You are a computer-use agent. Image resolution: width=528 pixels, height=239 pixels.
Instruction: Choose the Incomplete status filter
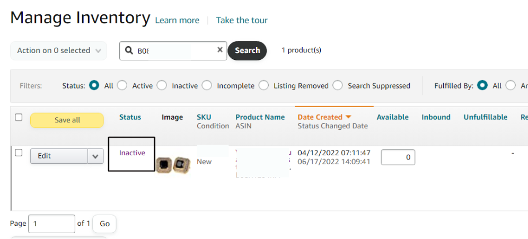[207, 85]
